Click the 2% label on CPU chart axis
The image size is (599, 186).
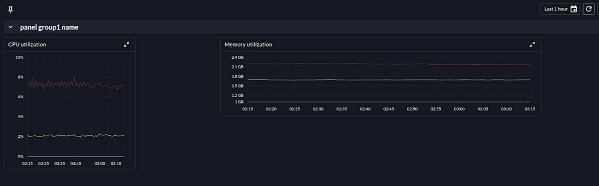pyautogui.click(x=20, y=136)
